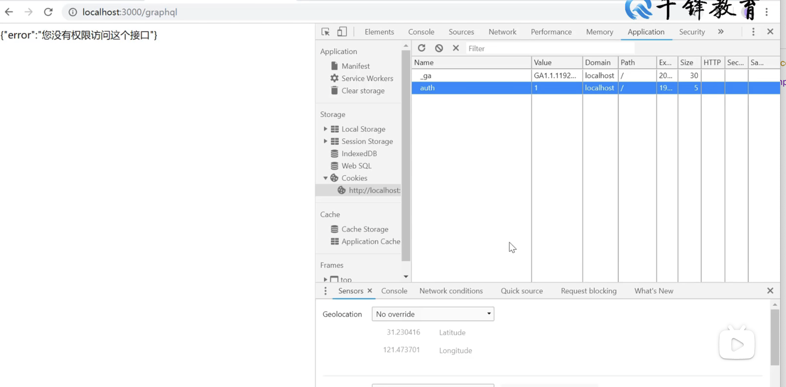The height and width of the screenshot is (387, 786).
Task: Click the clear all cookies icon
Action: click(x=439, y=48)
